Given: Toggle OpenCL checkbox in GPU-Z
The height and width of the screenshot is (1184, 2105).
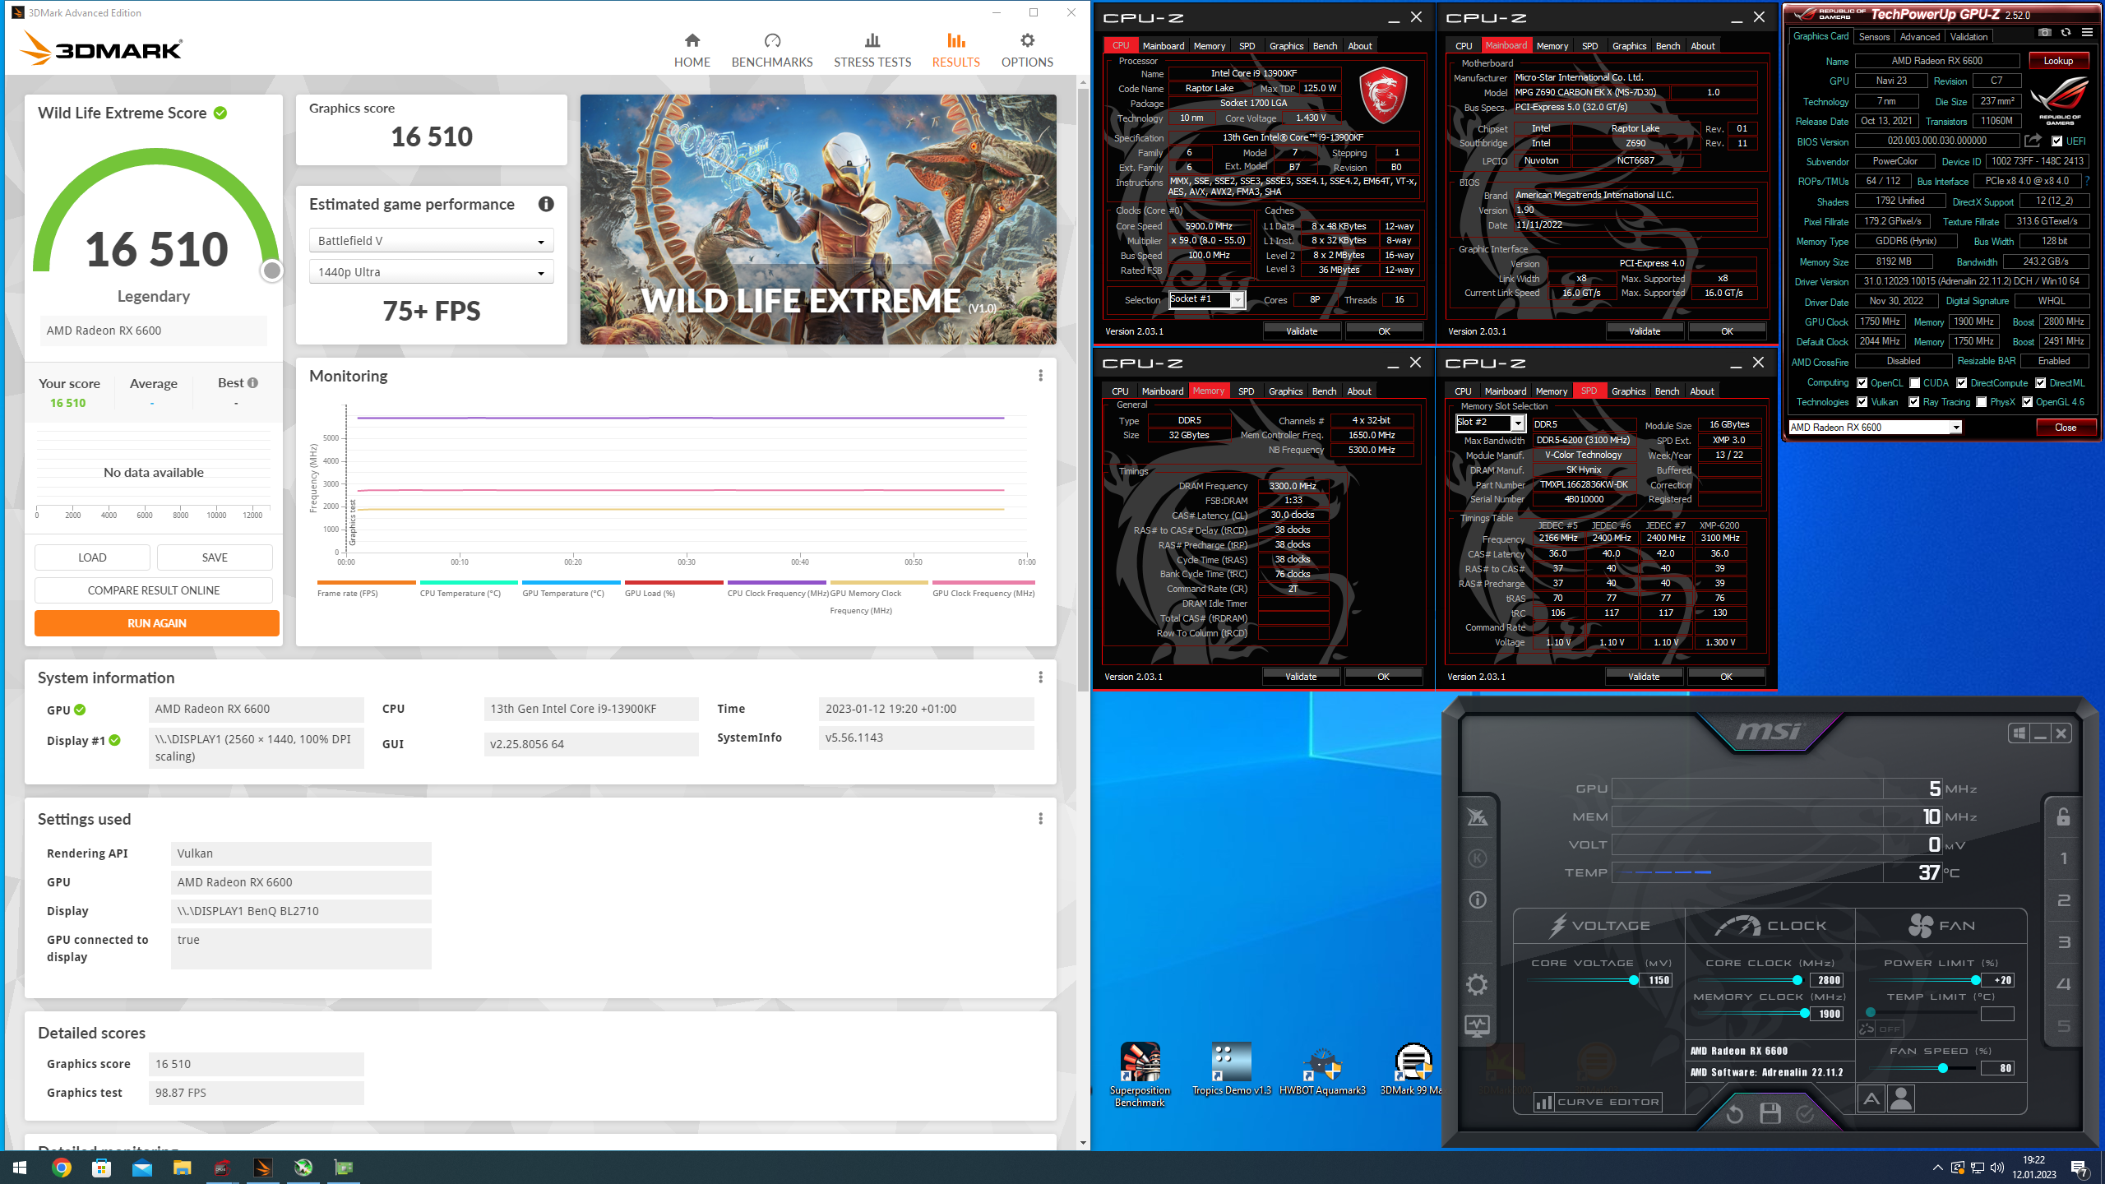Looking at the screenshot, I should pos(1862,383).
